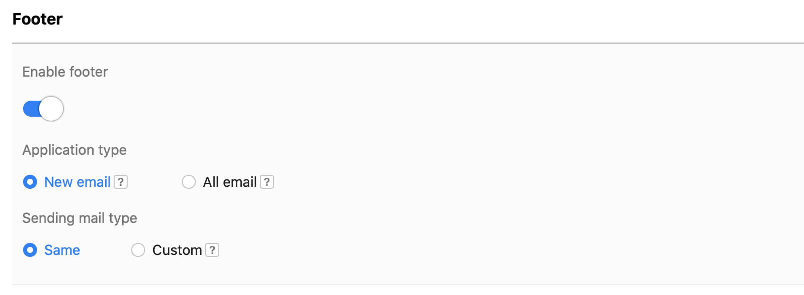Click the Custom label text
This screenshot has height=295, width=804.
coord(177,250)
